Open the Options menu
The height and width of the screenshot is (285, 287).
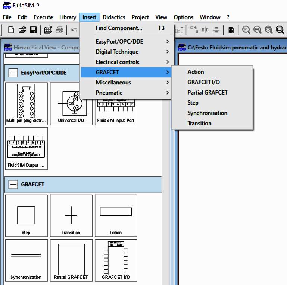coord(183,17)
